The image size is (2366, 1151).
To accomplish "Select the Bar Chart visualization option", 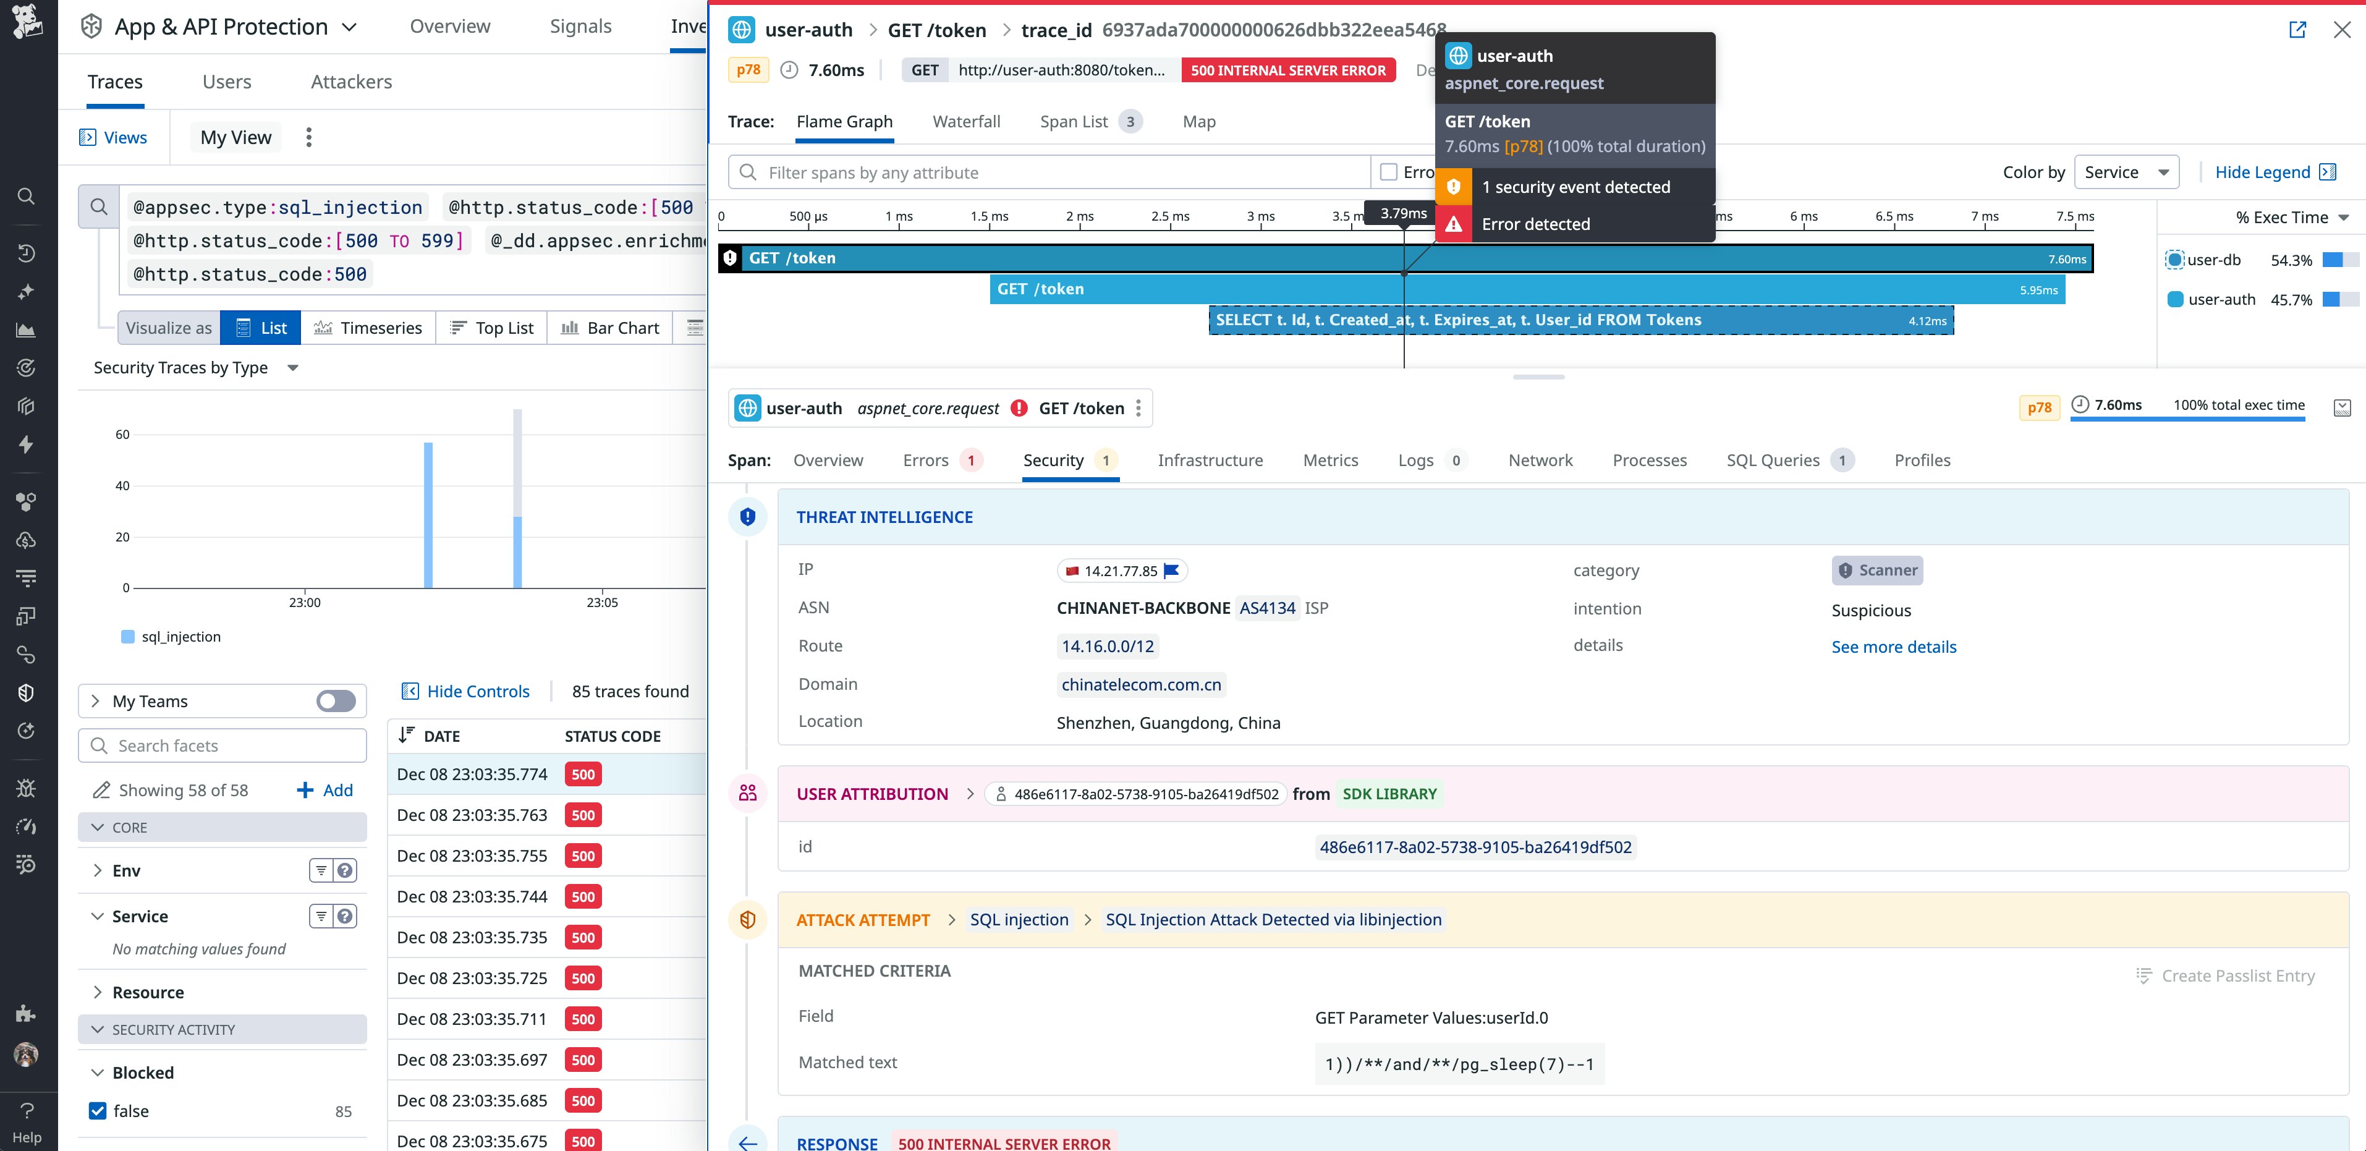I will tap(609, 327).
